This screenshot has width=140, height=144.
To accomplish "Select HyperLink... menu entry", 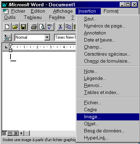I will pyautogui.click(x=108, y=138).
